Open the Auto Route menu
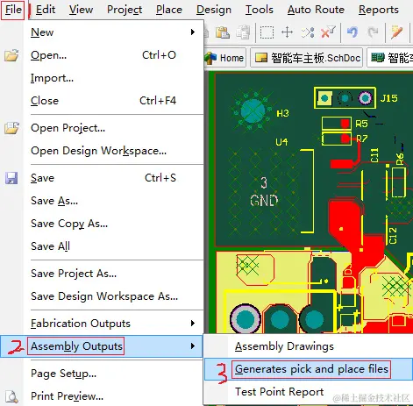The image size is (413, 406). 316,10
